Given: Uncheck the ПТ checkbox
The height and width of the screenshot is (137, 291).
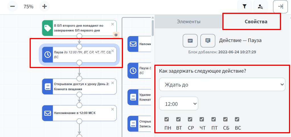Looking at the screenshot, I should pyautogui.click(x=214, y=119).
